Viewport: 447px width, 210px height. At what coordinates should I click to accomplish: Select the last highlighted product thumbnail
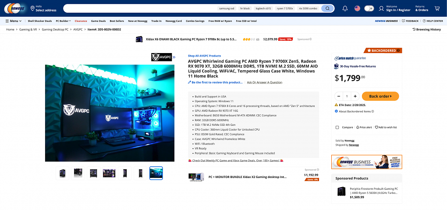click(x=156, y=173)
